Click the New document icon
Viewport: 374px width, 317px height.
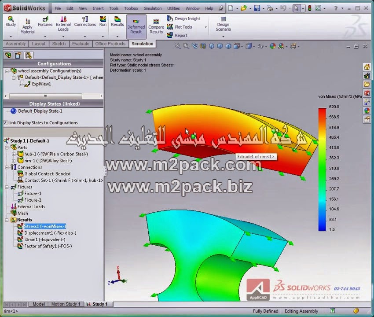pos(231,8)
